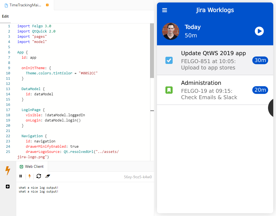The image size is (276, 216).
Task: Switch to the Web Client tab
Action: (x=32, y=166)
